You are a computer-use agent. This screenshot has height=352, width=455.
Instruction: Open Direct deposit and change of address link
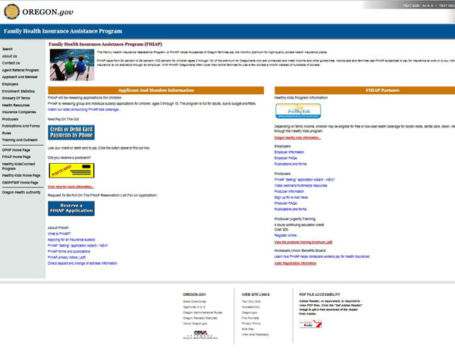[x=83, y=263]
